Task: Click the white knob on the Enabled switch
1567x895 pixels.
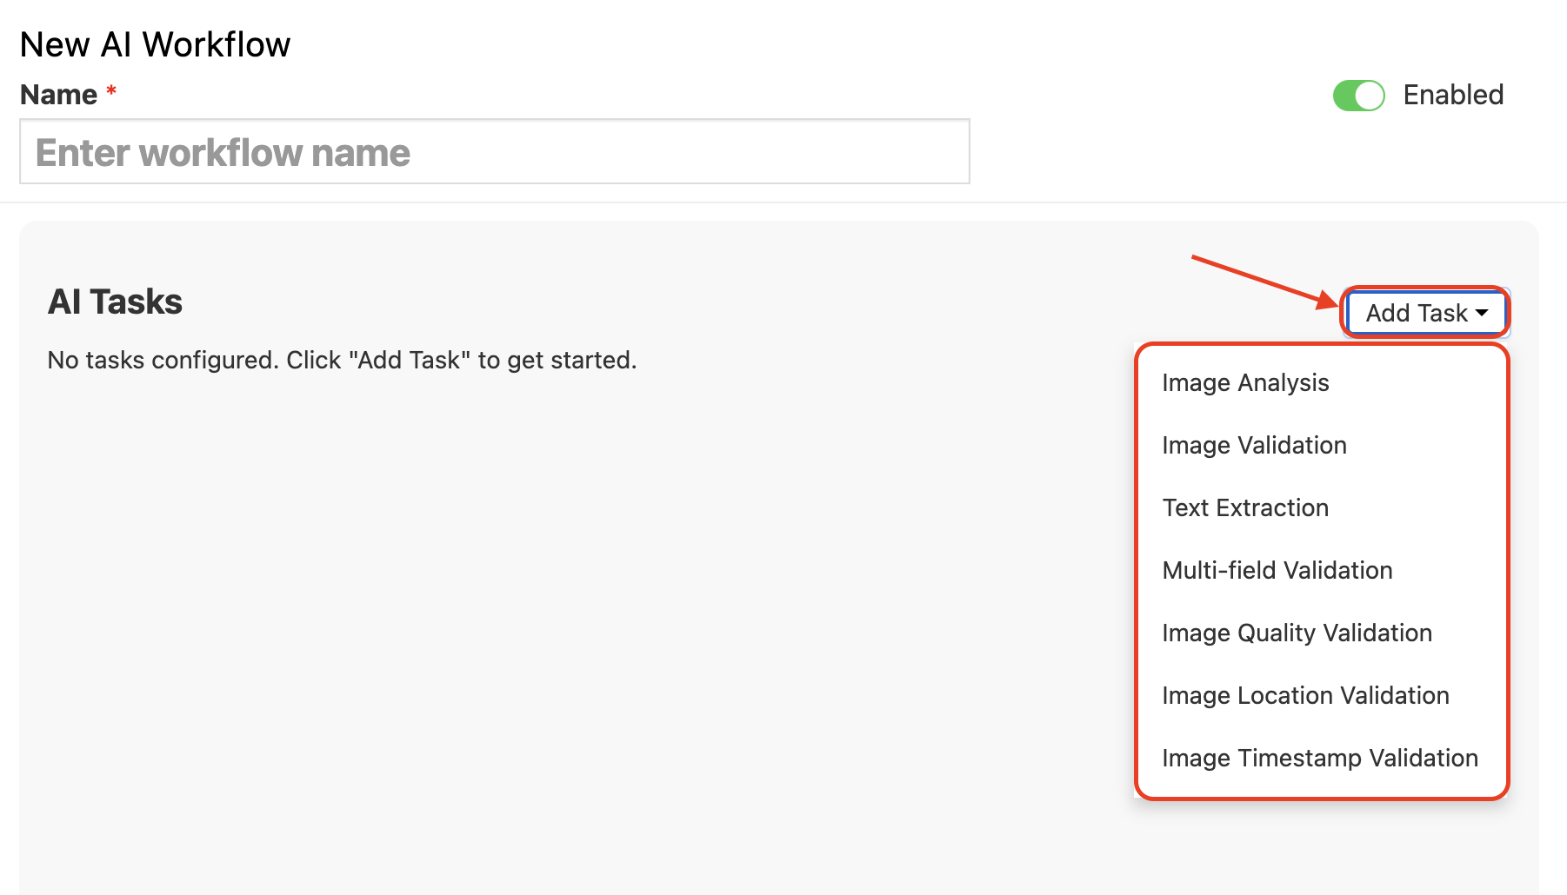Action: click(1370, 96)
